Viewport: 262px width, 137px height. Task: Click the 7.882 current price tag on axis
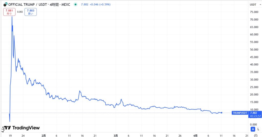click(253, 113)
